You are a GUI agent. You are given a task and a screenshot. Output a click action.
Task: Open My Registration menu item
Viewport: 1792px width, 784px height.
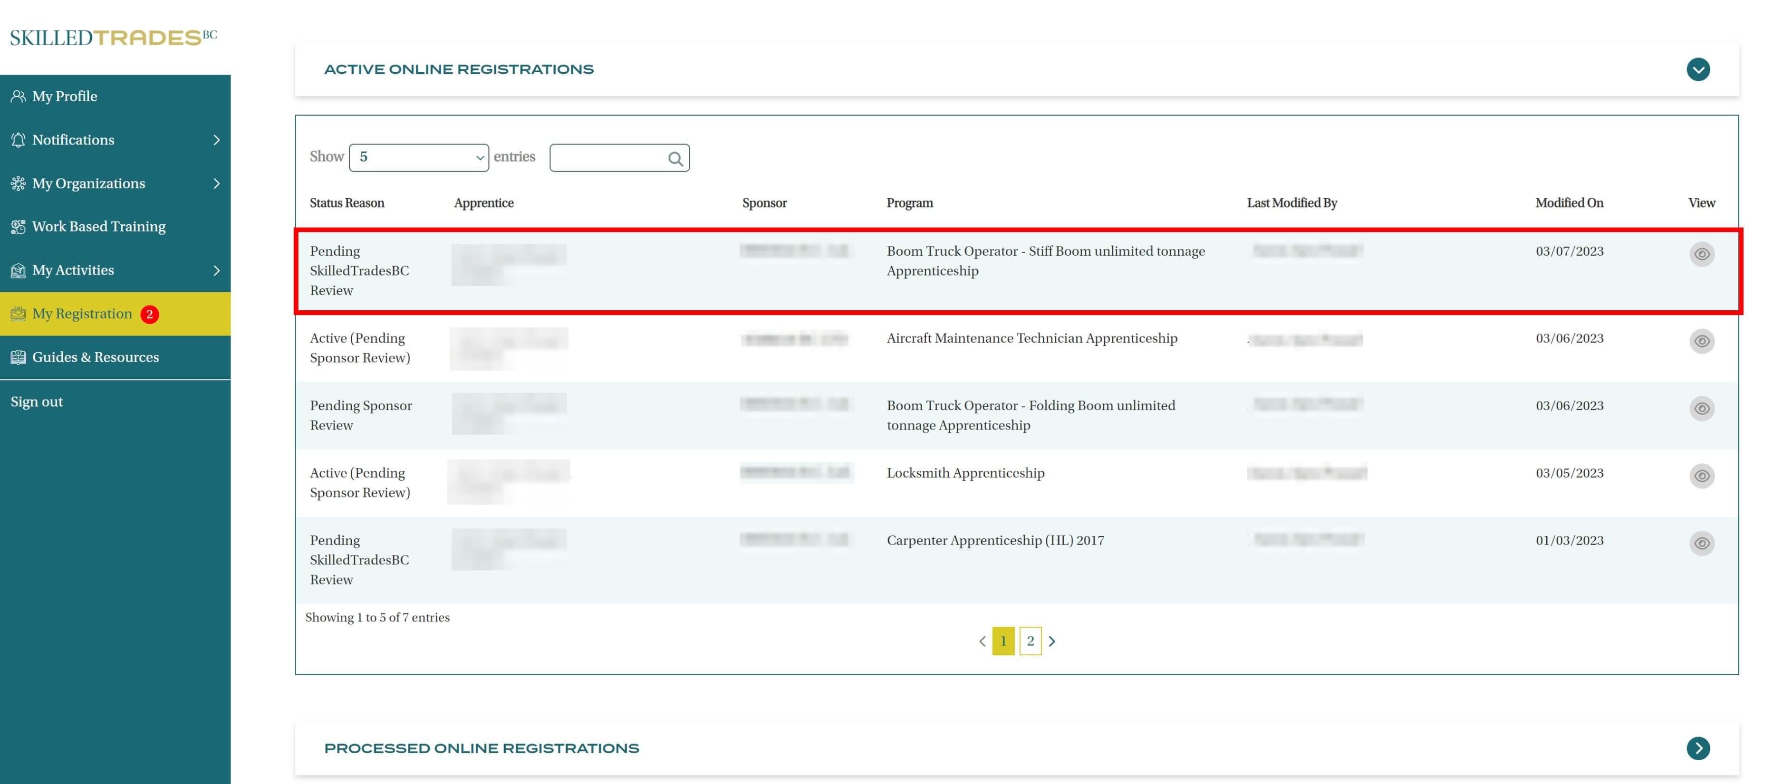[x=82, y=315]
